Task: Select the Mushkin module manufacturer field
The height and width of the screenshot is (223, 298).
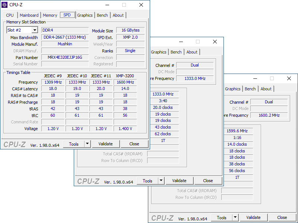Action: 65,44
